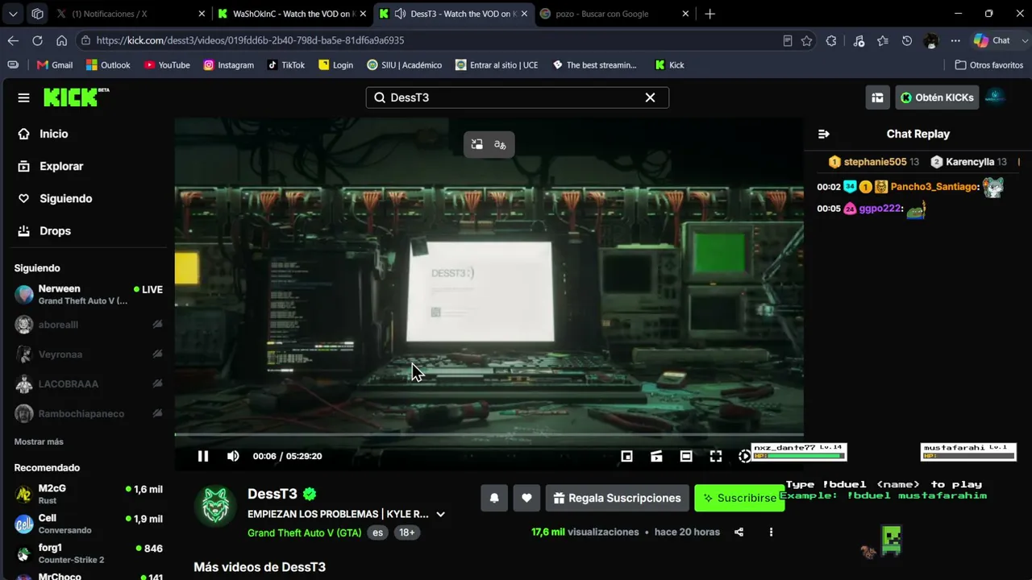
Task: Open a new browser tab
Action: point(709,14)
